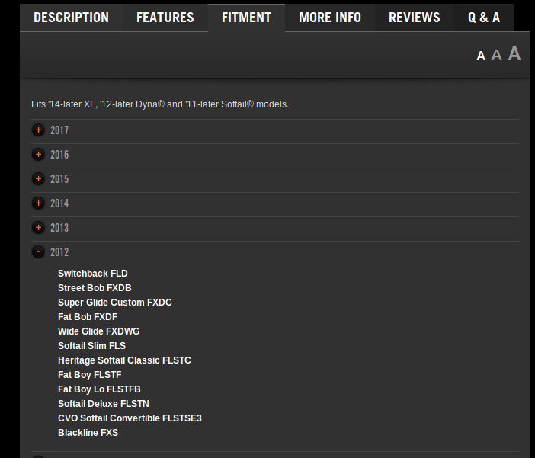Open the 2014 plus icon
535x458 pixels.
(x=38, y=203)
